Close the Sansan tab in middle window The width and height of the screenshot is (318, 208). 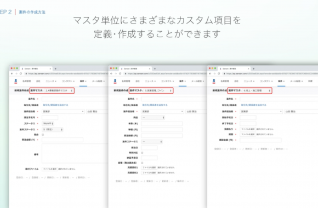point(150,68)
